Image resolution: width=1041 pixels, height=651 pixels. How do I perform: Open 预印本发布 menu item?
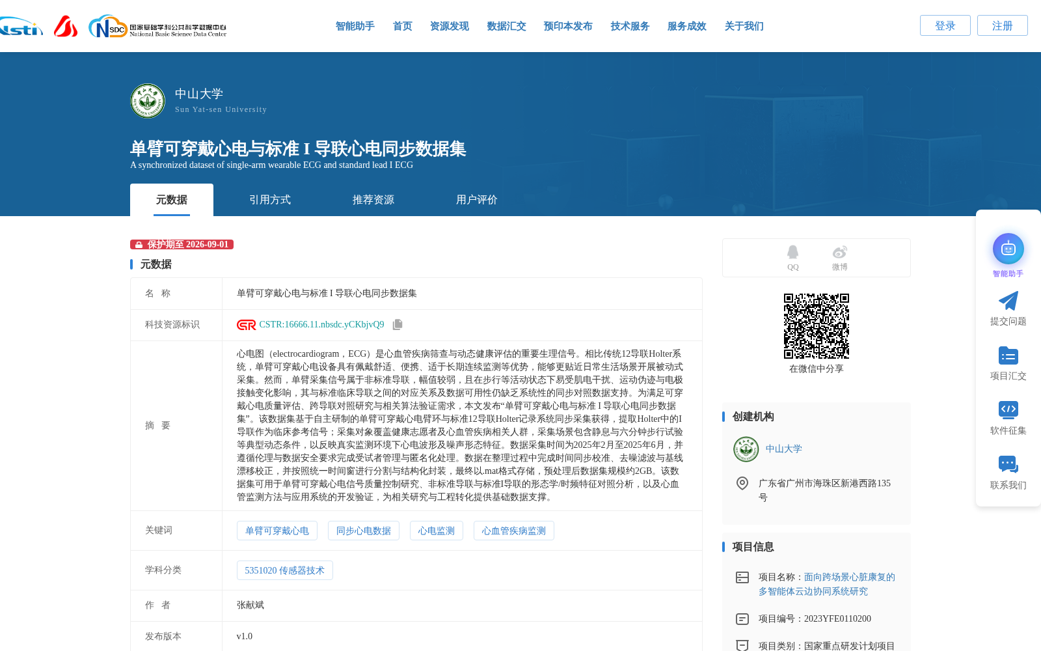click(x=569, y=26)
